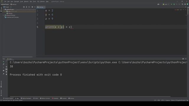Print Run console output

coord(6,72)
